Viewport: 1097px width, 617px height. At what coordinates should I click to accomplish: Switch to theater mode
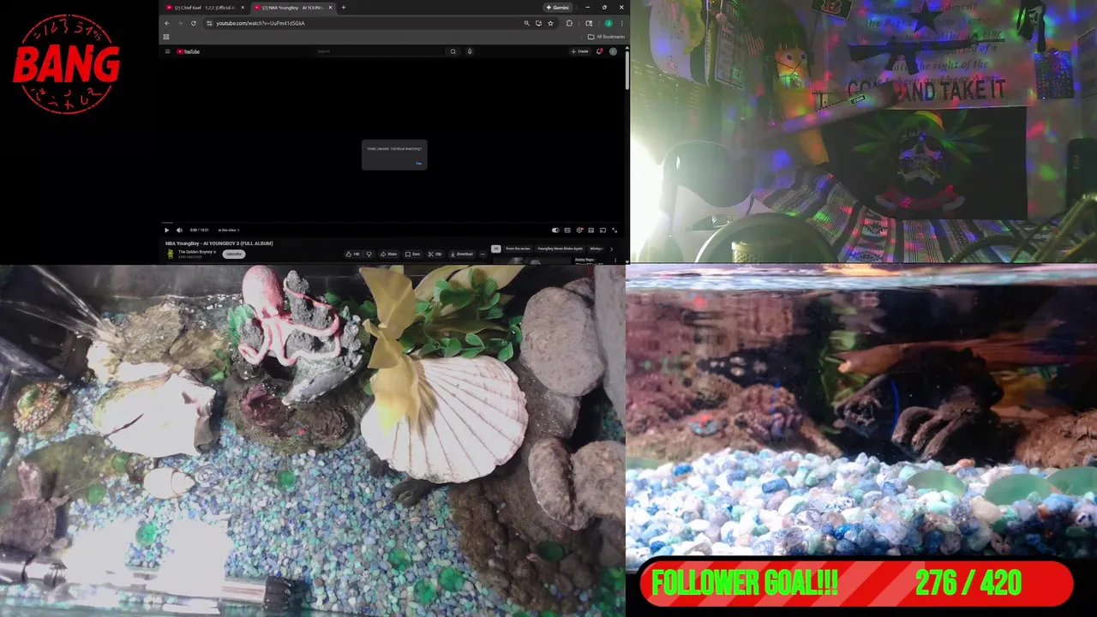point(591,230)
